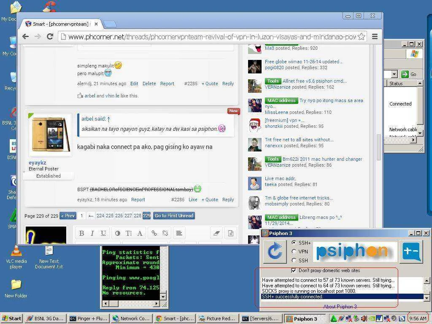
Task: Click Reply on post #2285
Action: point(228,84)
